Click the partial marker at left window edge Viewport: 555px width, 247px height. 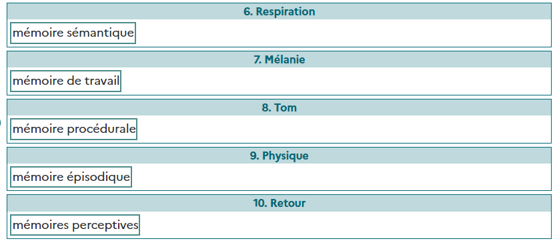tap(1, 123)
